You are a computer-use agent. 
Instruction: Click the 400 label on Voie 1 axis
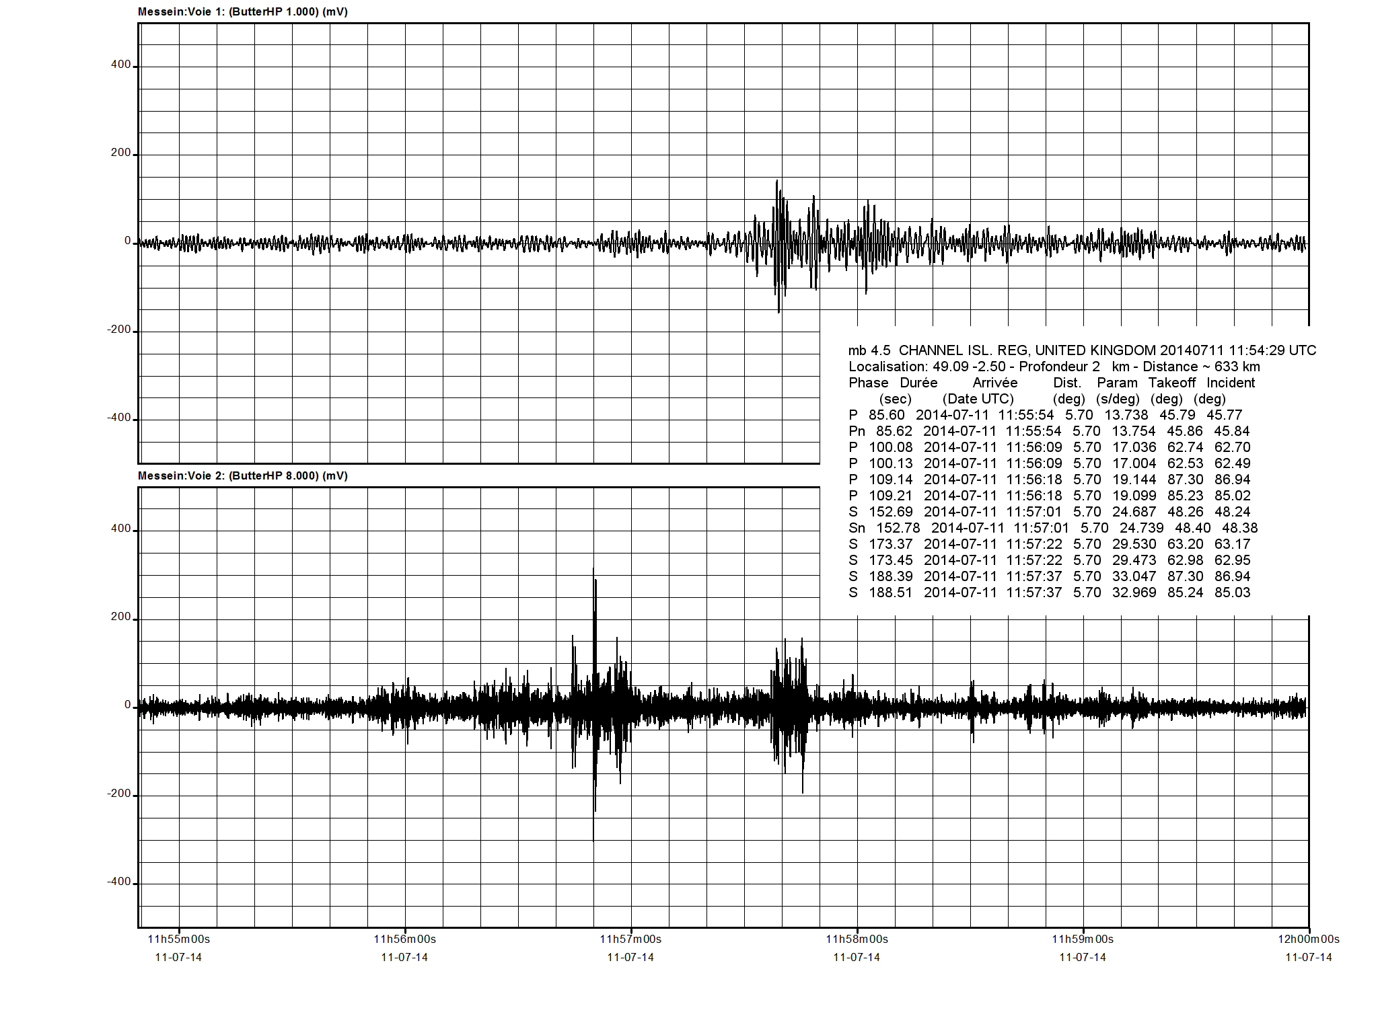click(x=121, y=65)
